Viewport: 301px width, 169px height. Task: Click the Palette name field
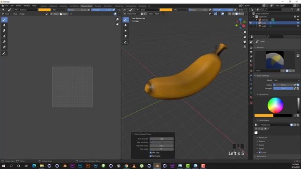point(275,125)
